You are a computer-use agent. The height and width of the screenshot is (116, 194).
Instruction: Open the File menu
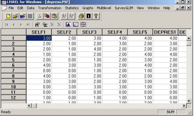tap(11, 8)
